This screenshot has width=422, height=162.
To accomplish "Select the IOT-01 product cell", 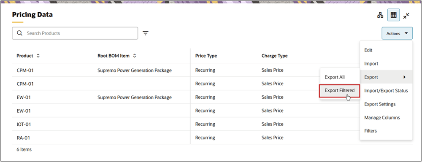I will click(24, 124).
